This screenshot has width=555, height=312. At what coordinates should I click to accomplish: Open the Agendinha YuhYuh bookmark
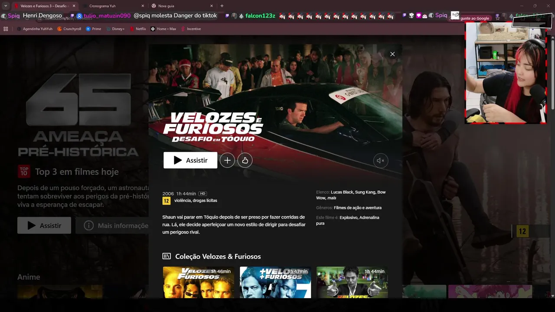tap(35, 29)
